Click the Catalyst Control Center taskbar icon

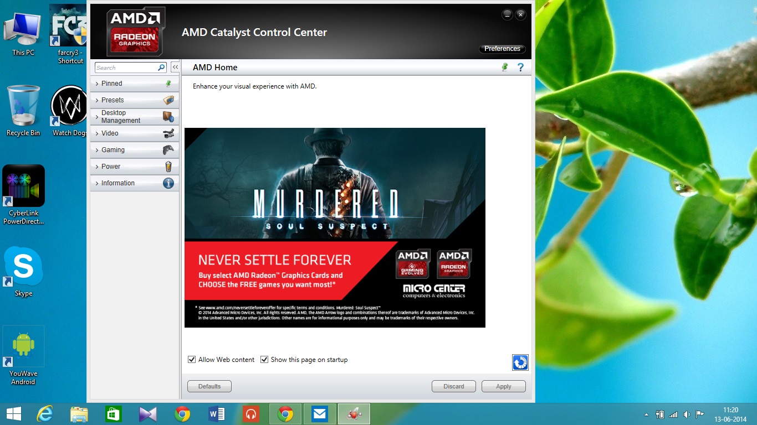pos(354,414)
